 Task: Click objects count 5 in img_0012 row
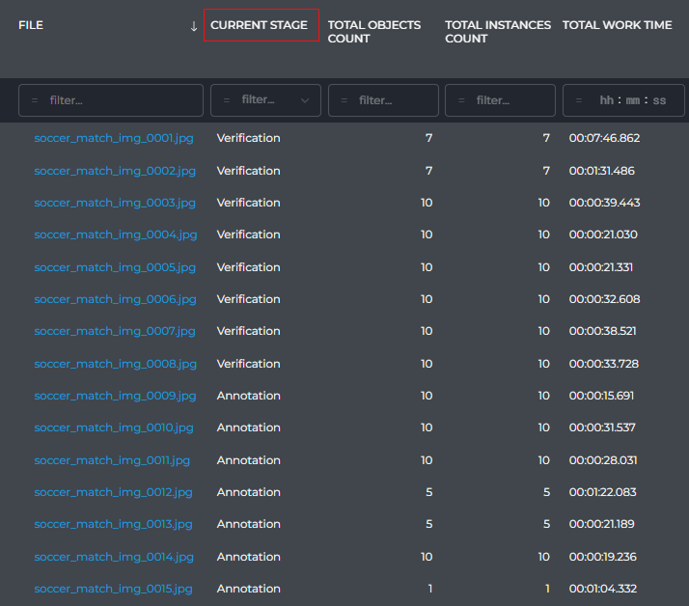tap(428, 492)
